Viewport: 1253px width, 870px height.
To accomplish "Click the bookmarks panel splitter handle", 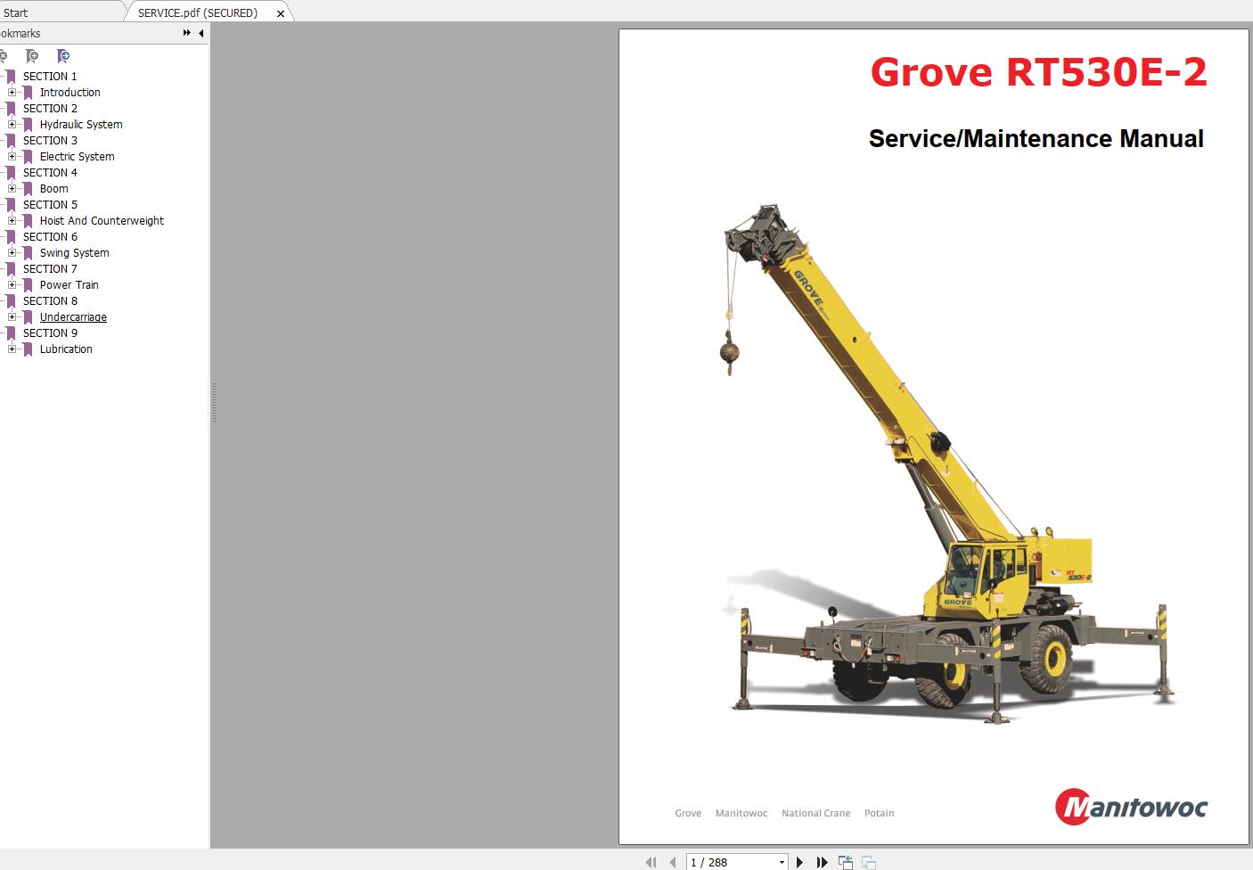I will pyautogui.click(x=214, y=403).
